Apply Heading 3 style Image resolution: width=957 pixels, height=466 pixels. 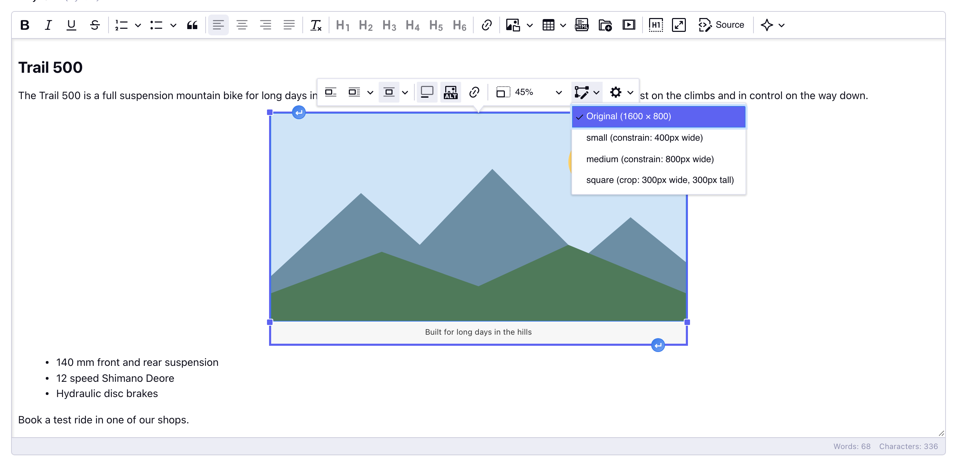point(389,25)
